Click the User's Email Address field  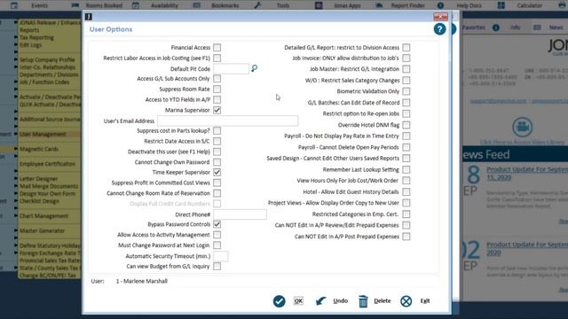[x=228, y=121]
